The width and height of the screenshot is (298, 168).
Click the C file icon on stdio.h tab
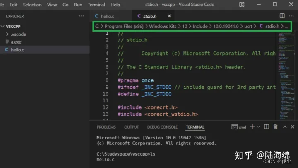[139, 16]
